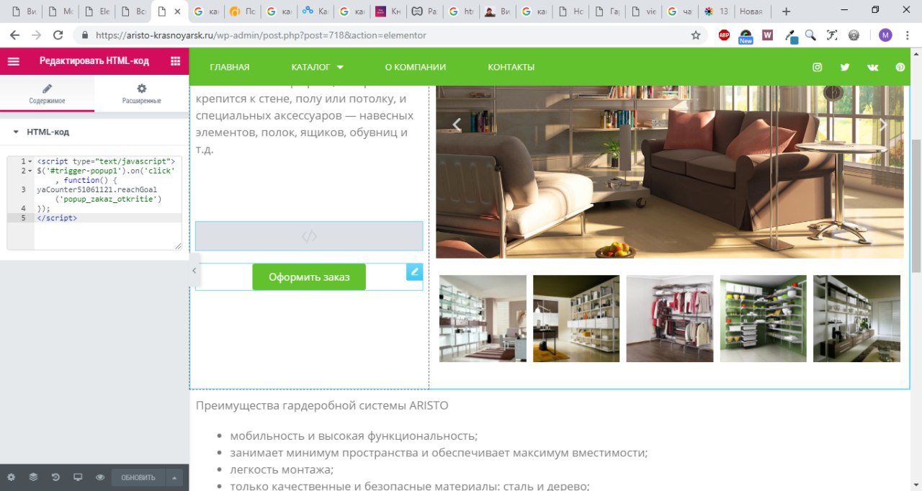The image size is (922, 491).
Task: Open the Chrome three-dot menu
Action: (x=908, y=35)
